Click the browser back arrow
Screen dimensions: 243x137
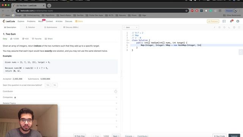point(3,11)
